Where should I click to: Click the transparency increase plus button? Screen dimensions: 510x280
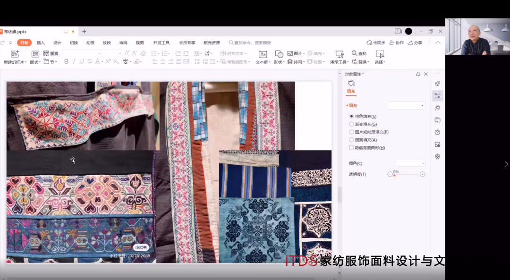point(423,174)
